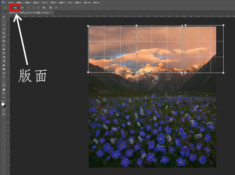Toggle Quick Mask mode icon
Screen dimensions: 235x175
point(4,110)
